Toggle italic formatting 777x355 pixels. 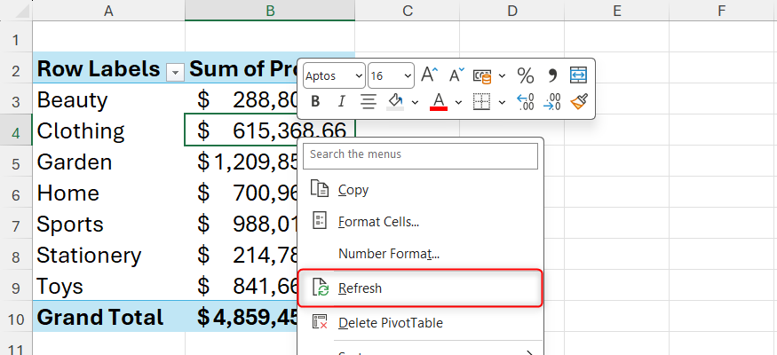pos(341,102)
